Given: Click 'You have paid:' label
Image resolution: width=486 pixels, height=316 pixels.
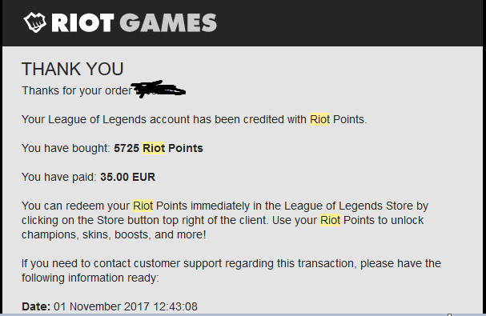Looking at the screenshot, I should (59, 177).
